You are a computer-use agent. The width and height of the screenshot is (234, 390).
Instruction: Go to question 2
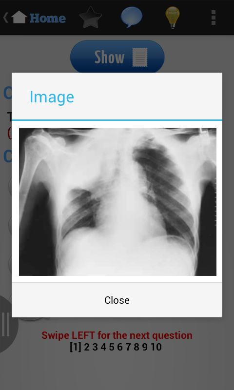[x=87, y=347]
